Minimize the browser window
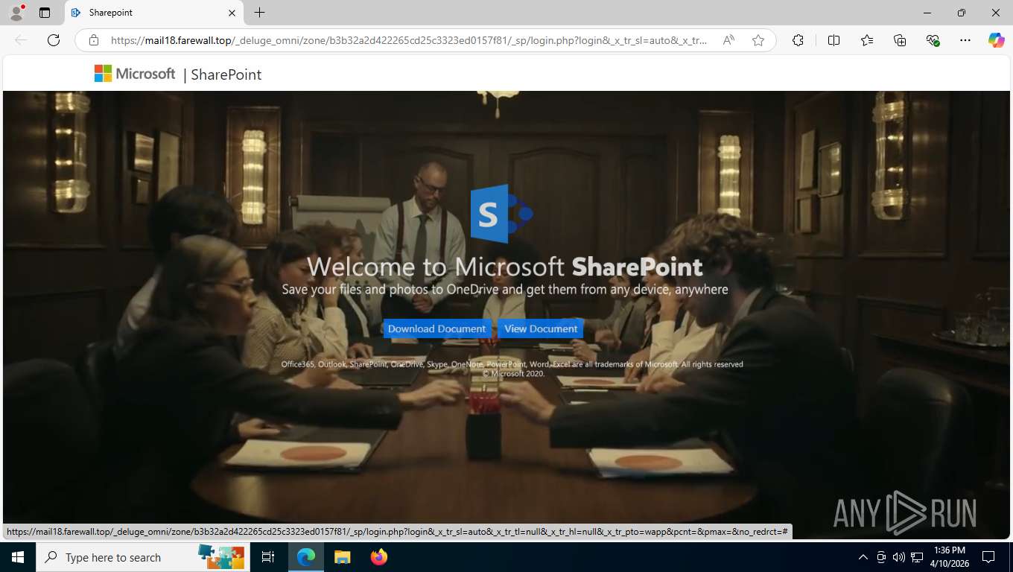1013x572 pixels. [927, 13]
